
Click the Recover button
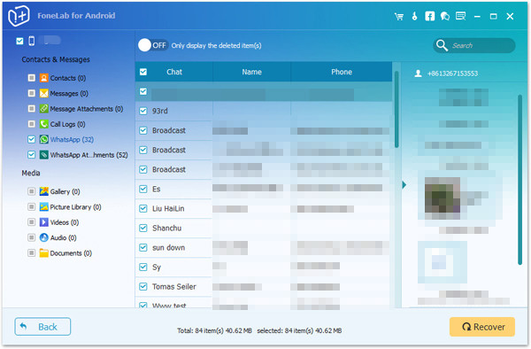482,327
